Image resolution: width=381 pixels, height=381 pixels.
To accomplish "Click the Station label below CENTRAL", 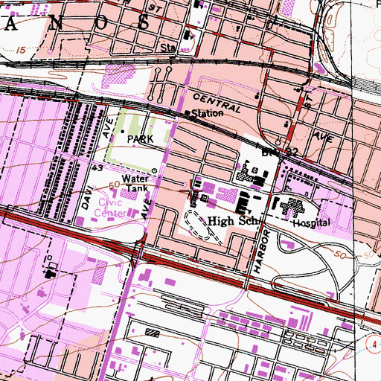I will point(208,113).
